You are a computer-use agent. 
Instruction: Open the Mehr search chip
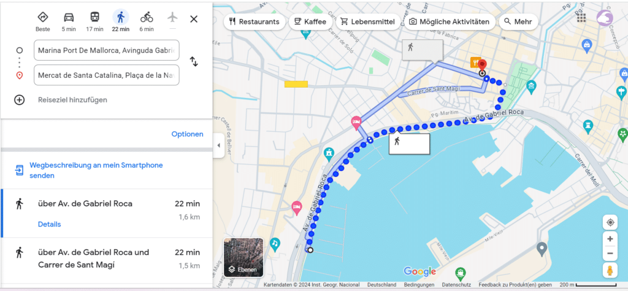click(x=518, y=21)
